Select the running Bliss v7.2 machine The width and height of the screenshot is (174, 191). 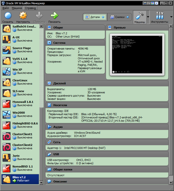(20, 179)
